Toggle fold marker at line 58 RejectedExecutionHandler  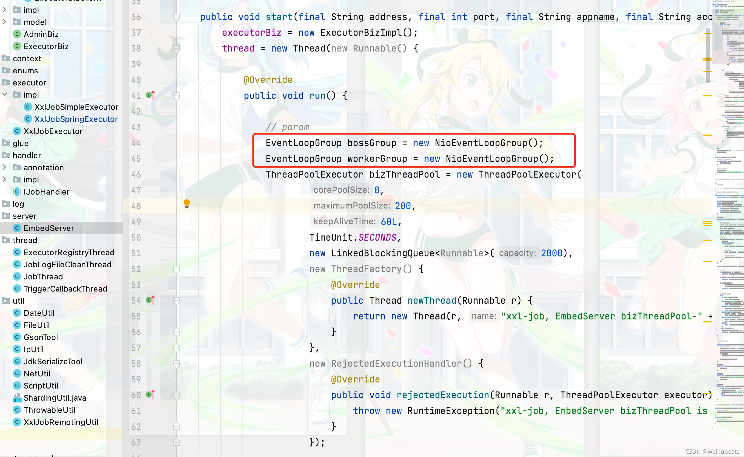point(176,364)
